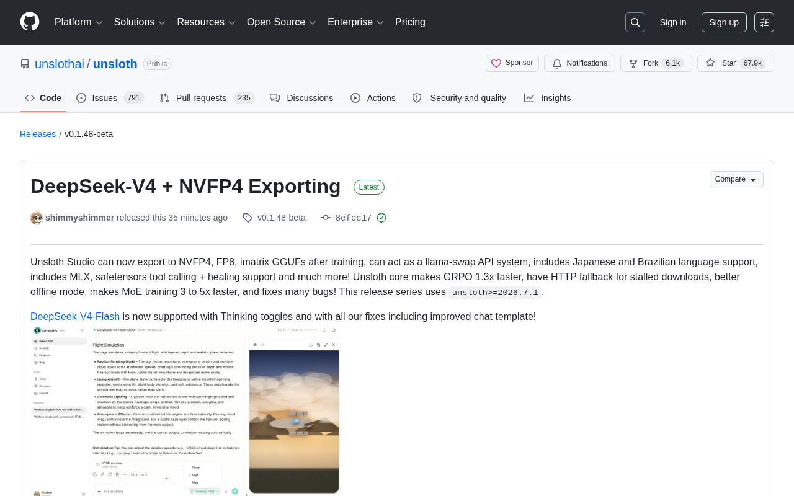Click the Sign up button

tap(724, 22)
